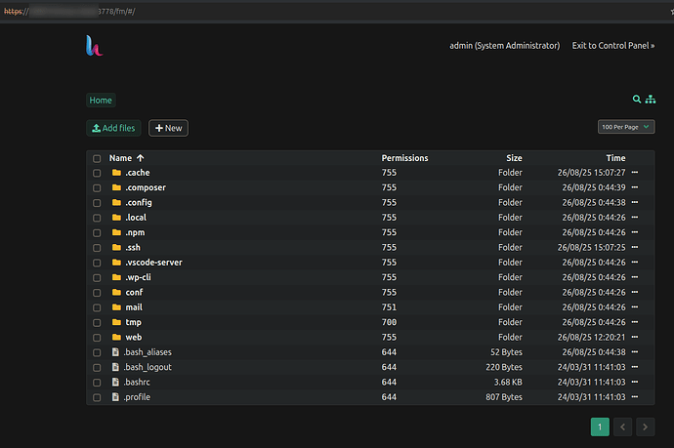Click the Hestia logo icon
This screenshot has width=674, height=448.
[x=94, y=46]
